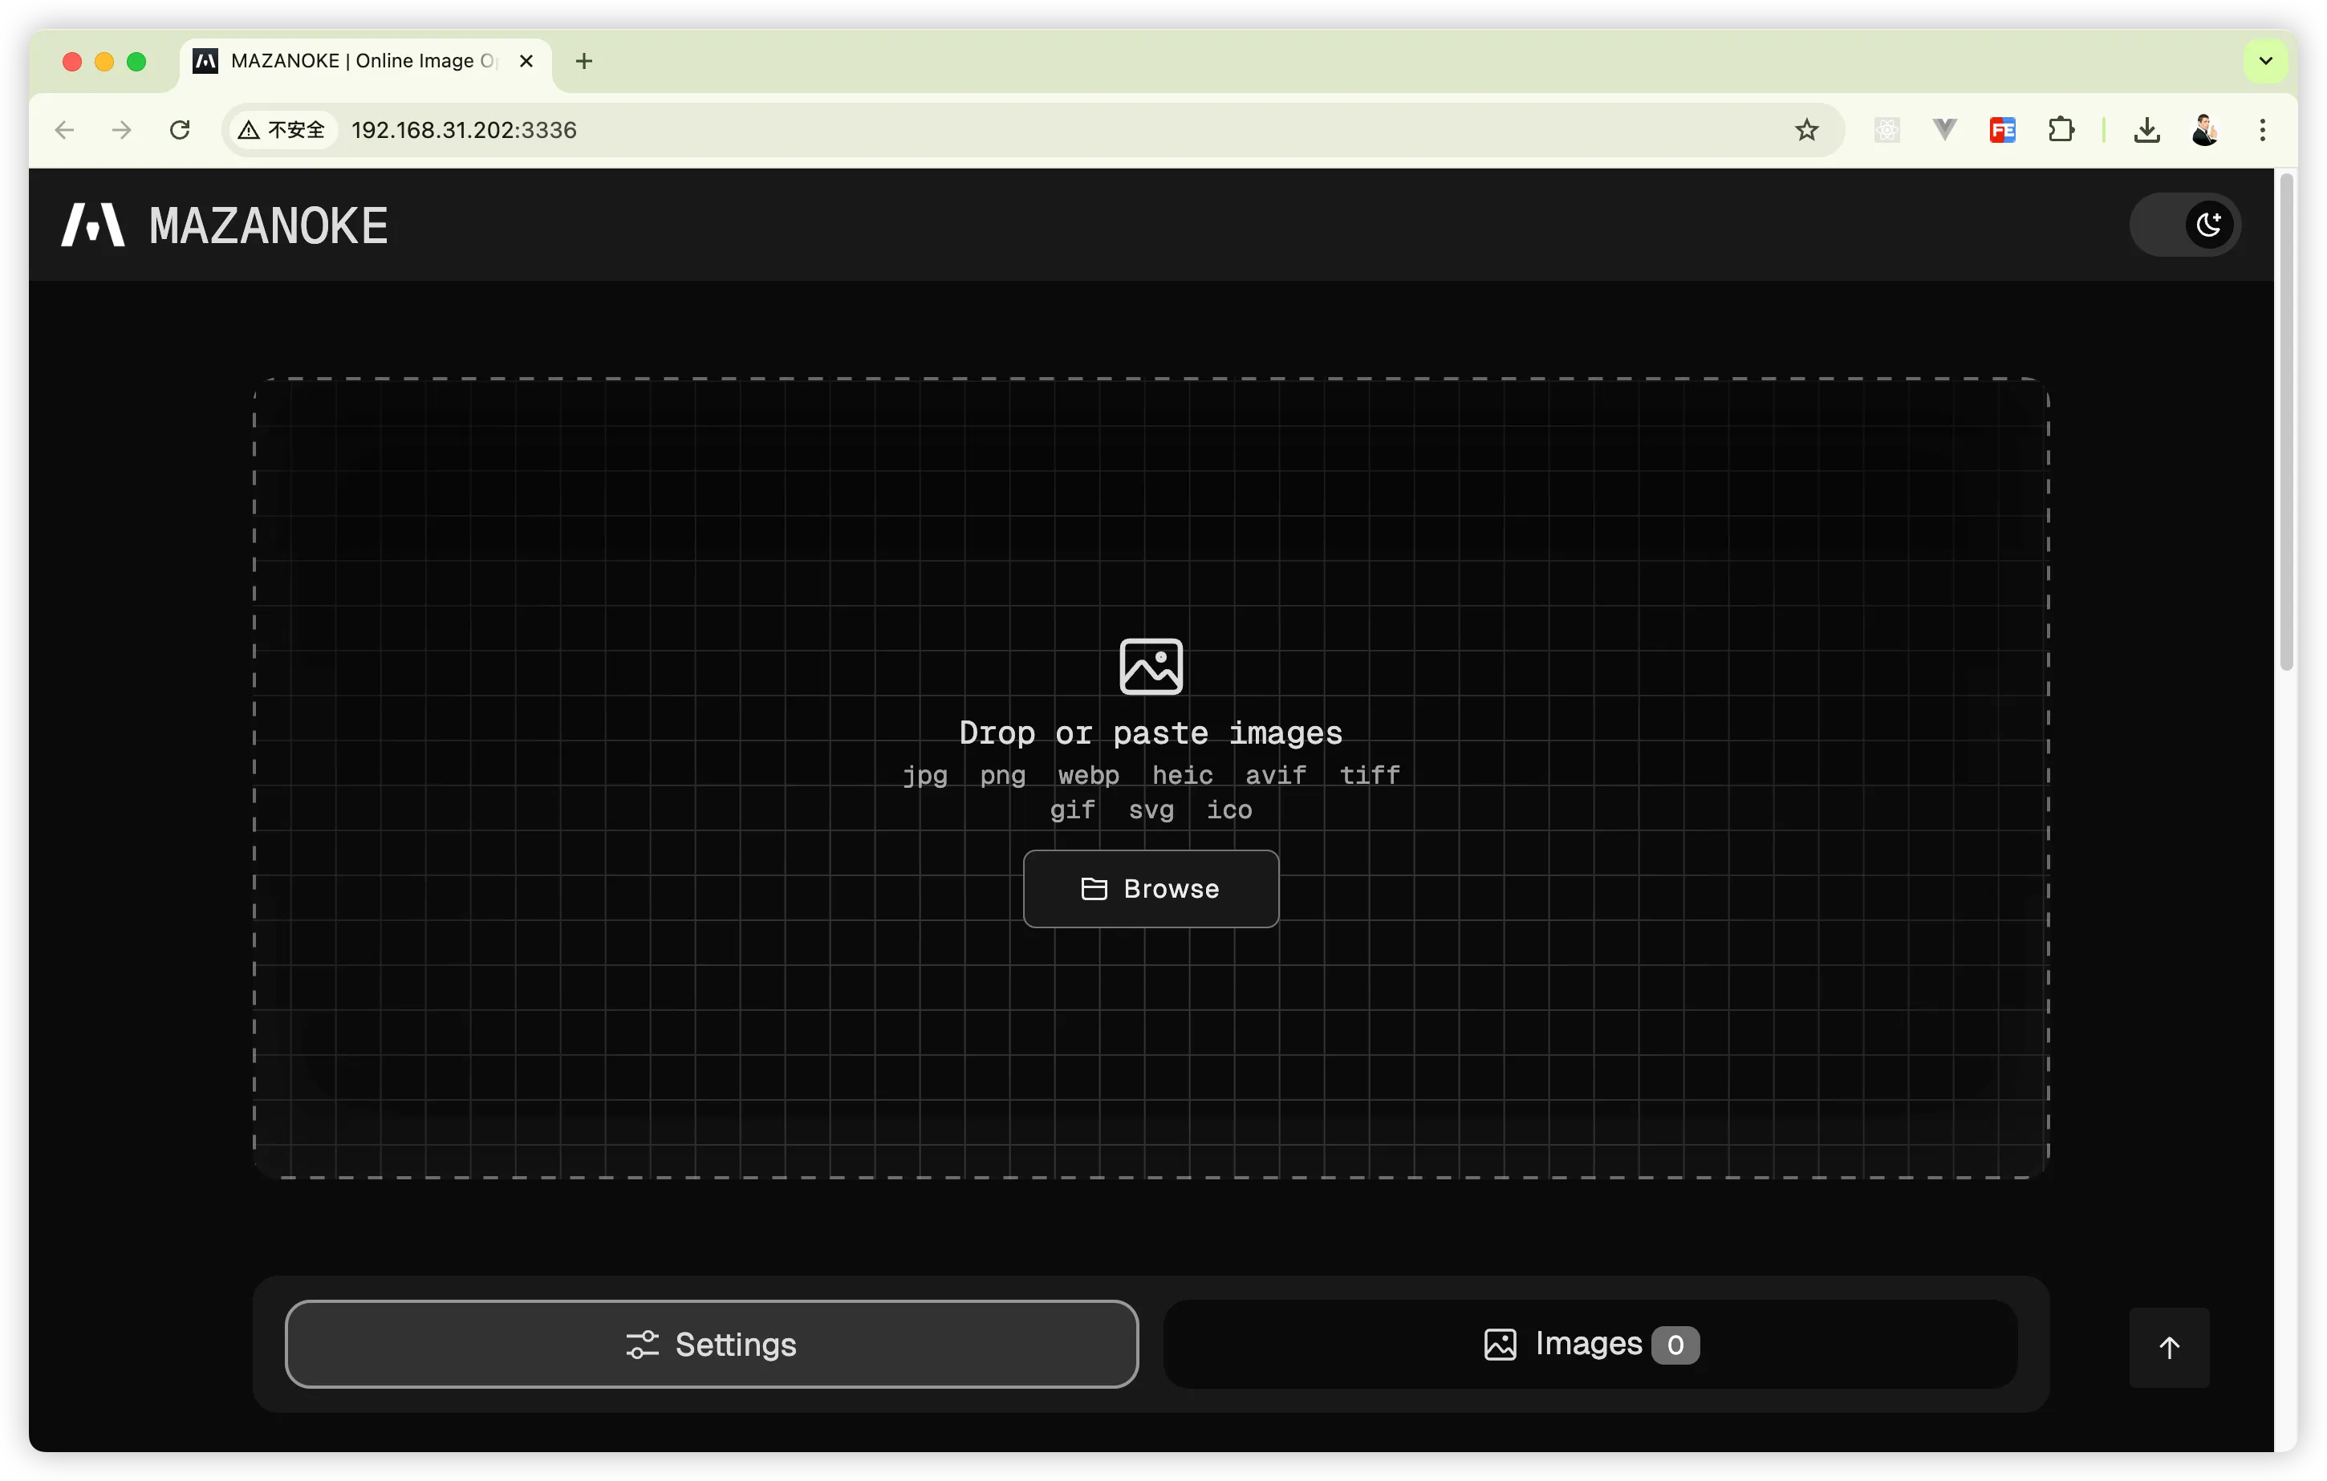The width and height of the screenshot is (2327, 1481).
Task: Close the MAZANOKE browser tab
Action: click(526, 61)
